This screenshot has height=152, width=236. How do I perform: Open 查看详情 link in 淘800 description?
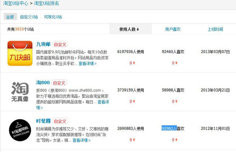(103, 102)
